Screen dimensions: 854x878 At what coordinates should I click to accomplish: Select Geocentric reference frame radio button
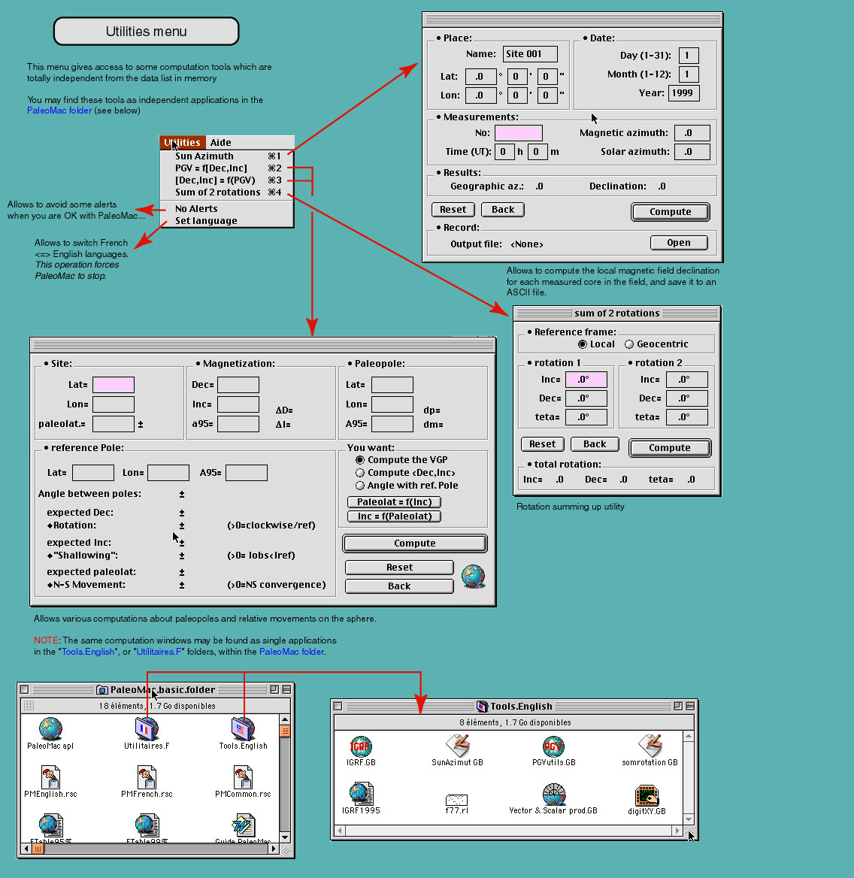pyautogui.click(x=629, y=344)
